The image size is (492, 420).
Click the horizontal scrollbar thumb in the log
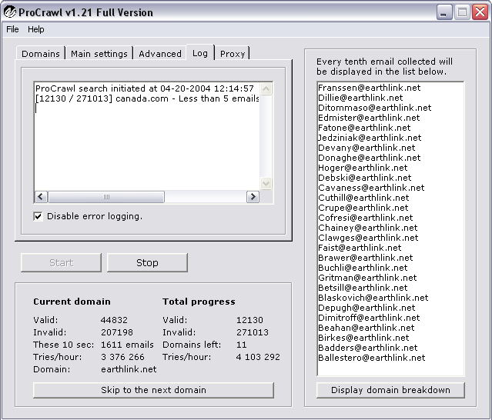[x=106, y=197]
